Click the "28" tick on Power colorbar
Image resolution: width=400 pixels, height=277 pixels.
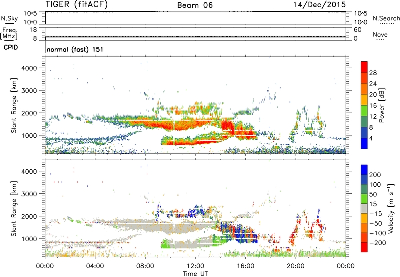pyautogui.click(x=373, y=73)
